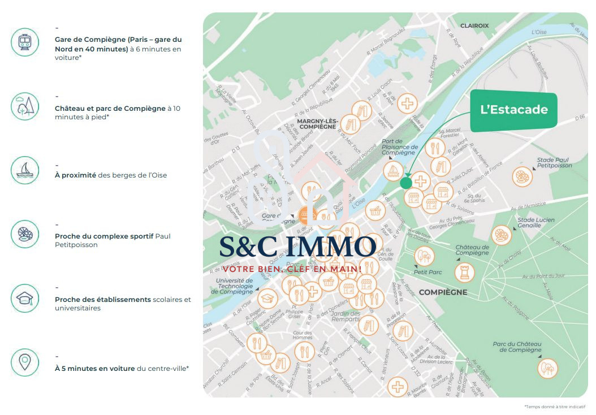Click the train station icon in the left list
The height and width of the screenshot is (415, 596).
[25, 42]
